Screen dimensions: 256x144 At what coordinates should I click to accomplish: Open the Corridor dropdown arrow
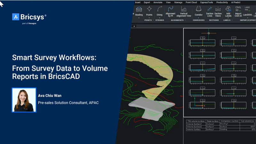click(198, 18)
